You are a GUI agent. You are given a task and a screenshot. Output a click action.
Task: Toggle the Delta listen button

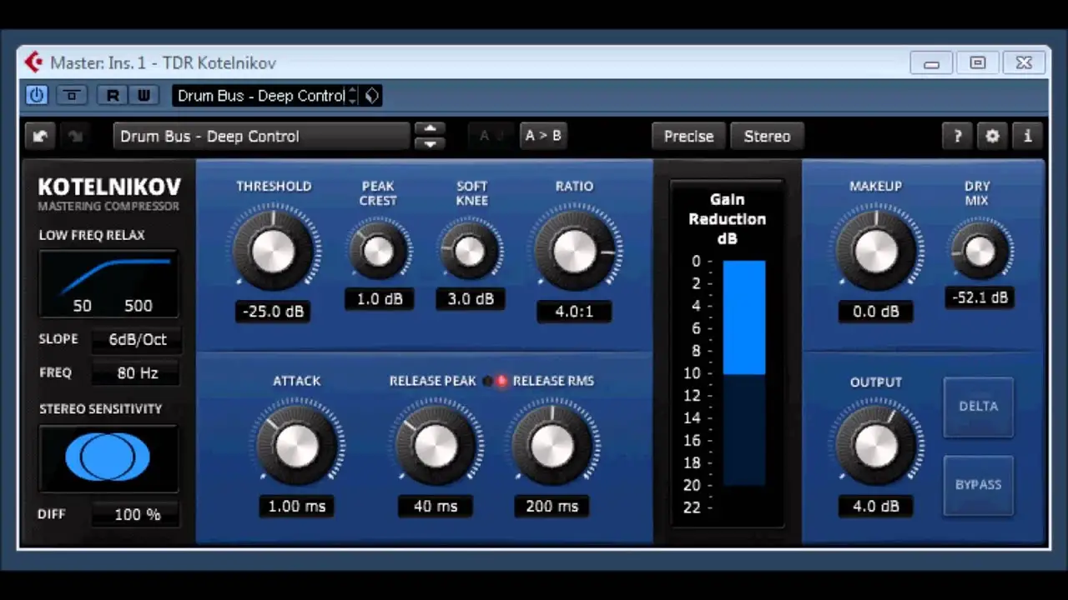coord(978,407)
